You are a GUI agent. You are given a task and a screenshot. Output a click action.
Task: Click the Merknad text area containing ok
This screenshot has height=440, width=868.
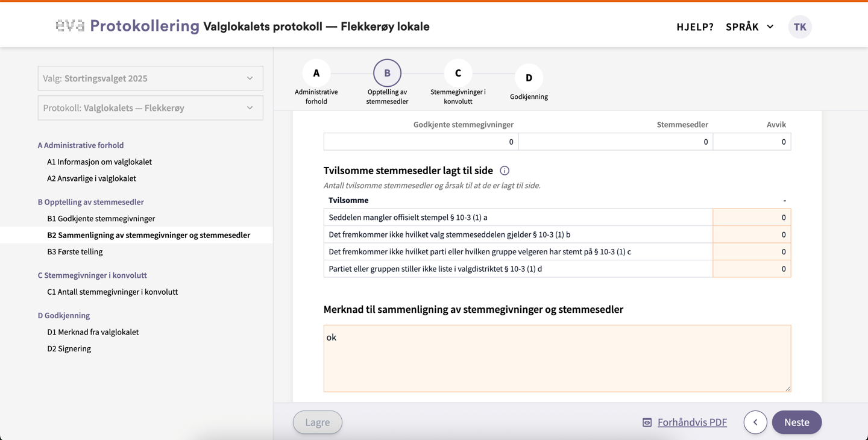(x=556, y=358)
